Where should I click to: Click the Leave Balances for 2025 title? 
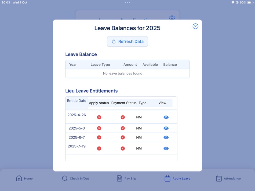pos(127,28)
